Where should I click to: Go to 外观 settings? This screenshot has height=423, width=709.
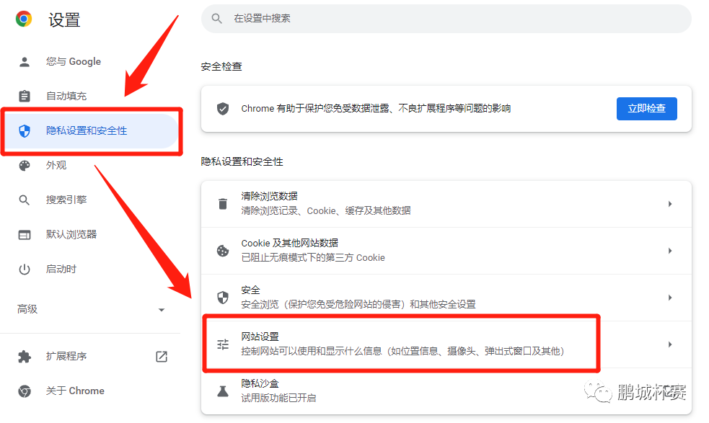tap(90, 166)
